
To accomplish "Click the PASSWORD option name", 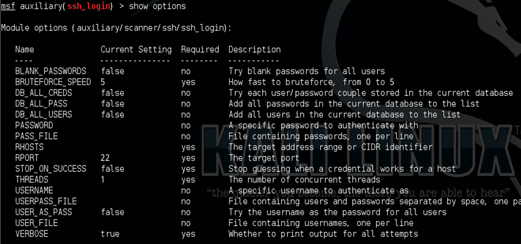I will [x=34, y=125].
